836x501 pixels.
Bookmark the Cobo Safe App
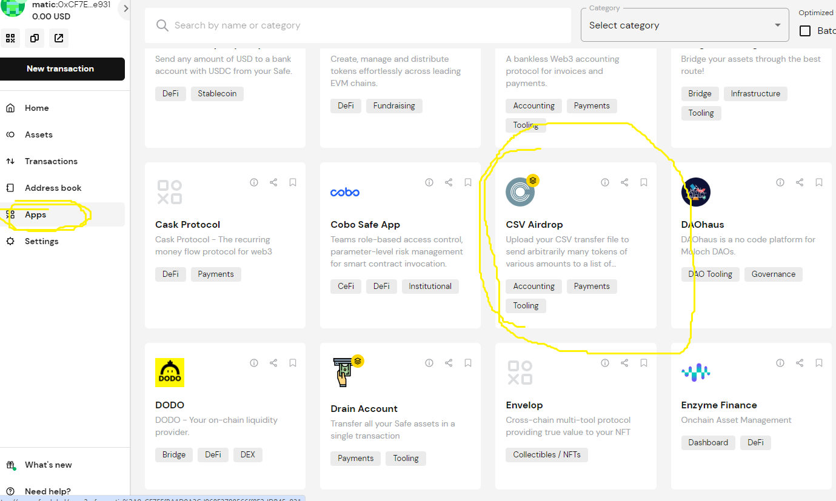point(468,182)
